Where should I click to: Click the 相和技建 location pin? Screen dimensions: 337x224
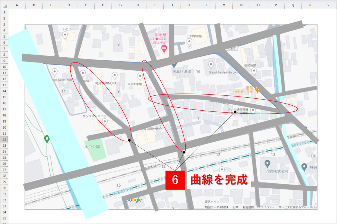254,71
